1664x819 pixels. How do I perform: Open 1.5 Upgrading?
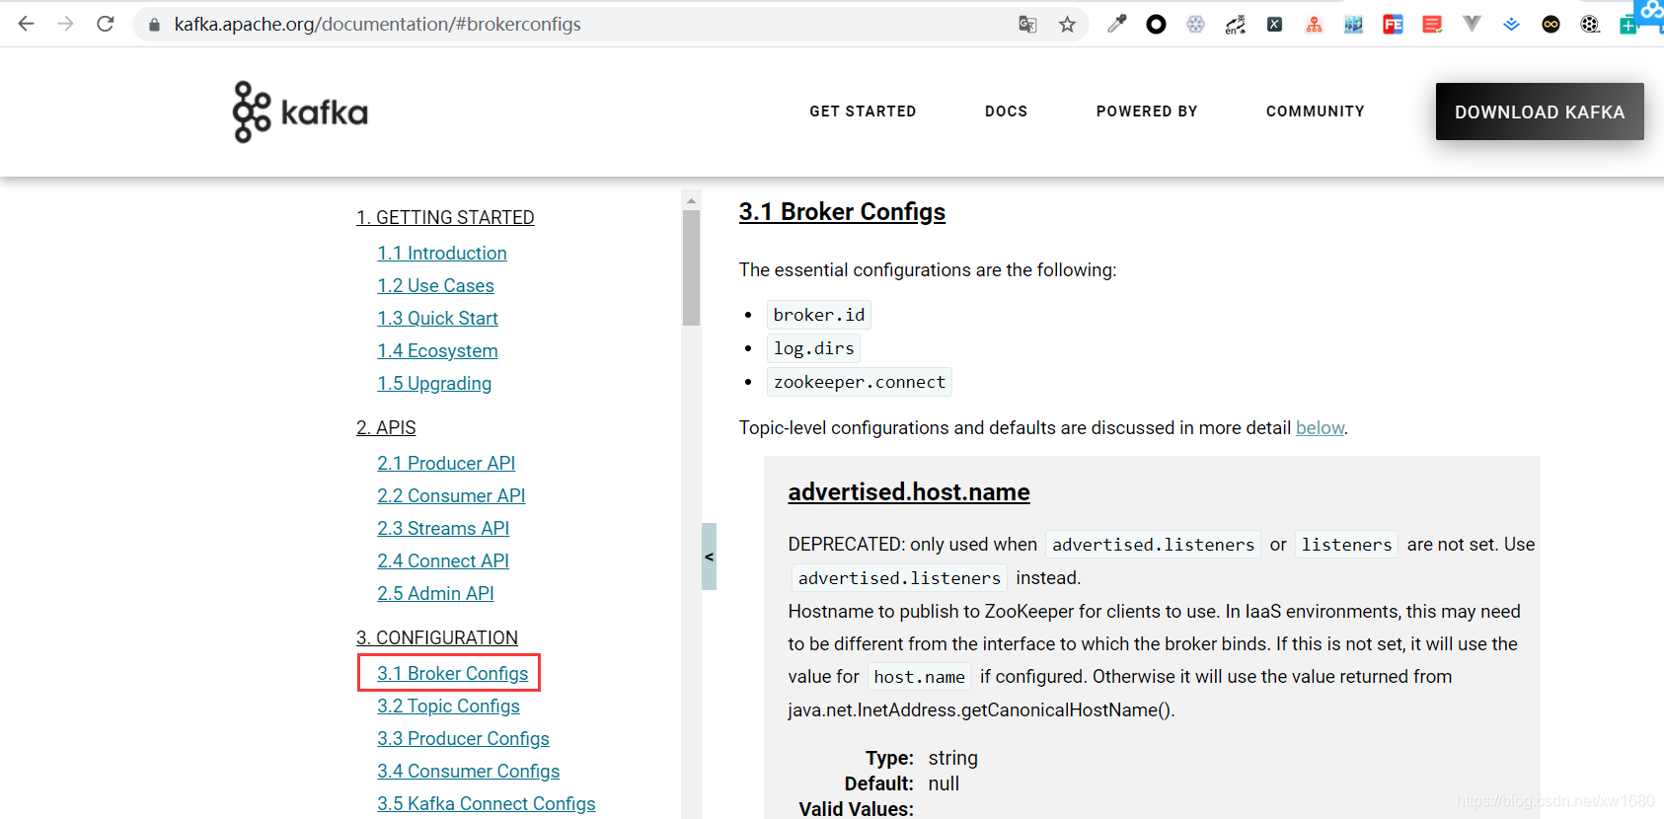coord(434,383)
